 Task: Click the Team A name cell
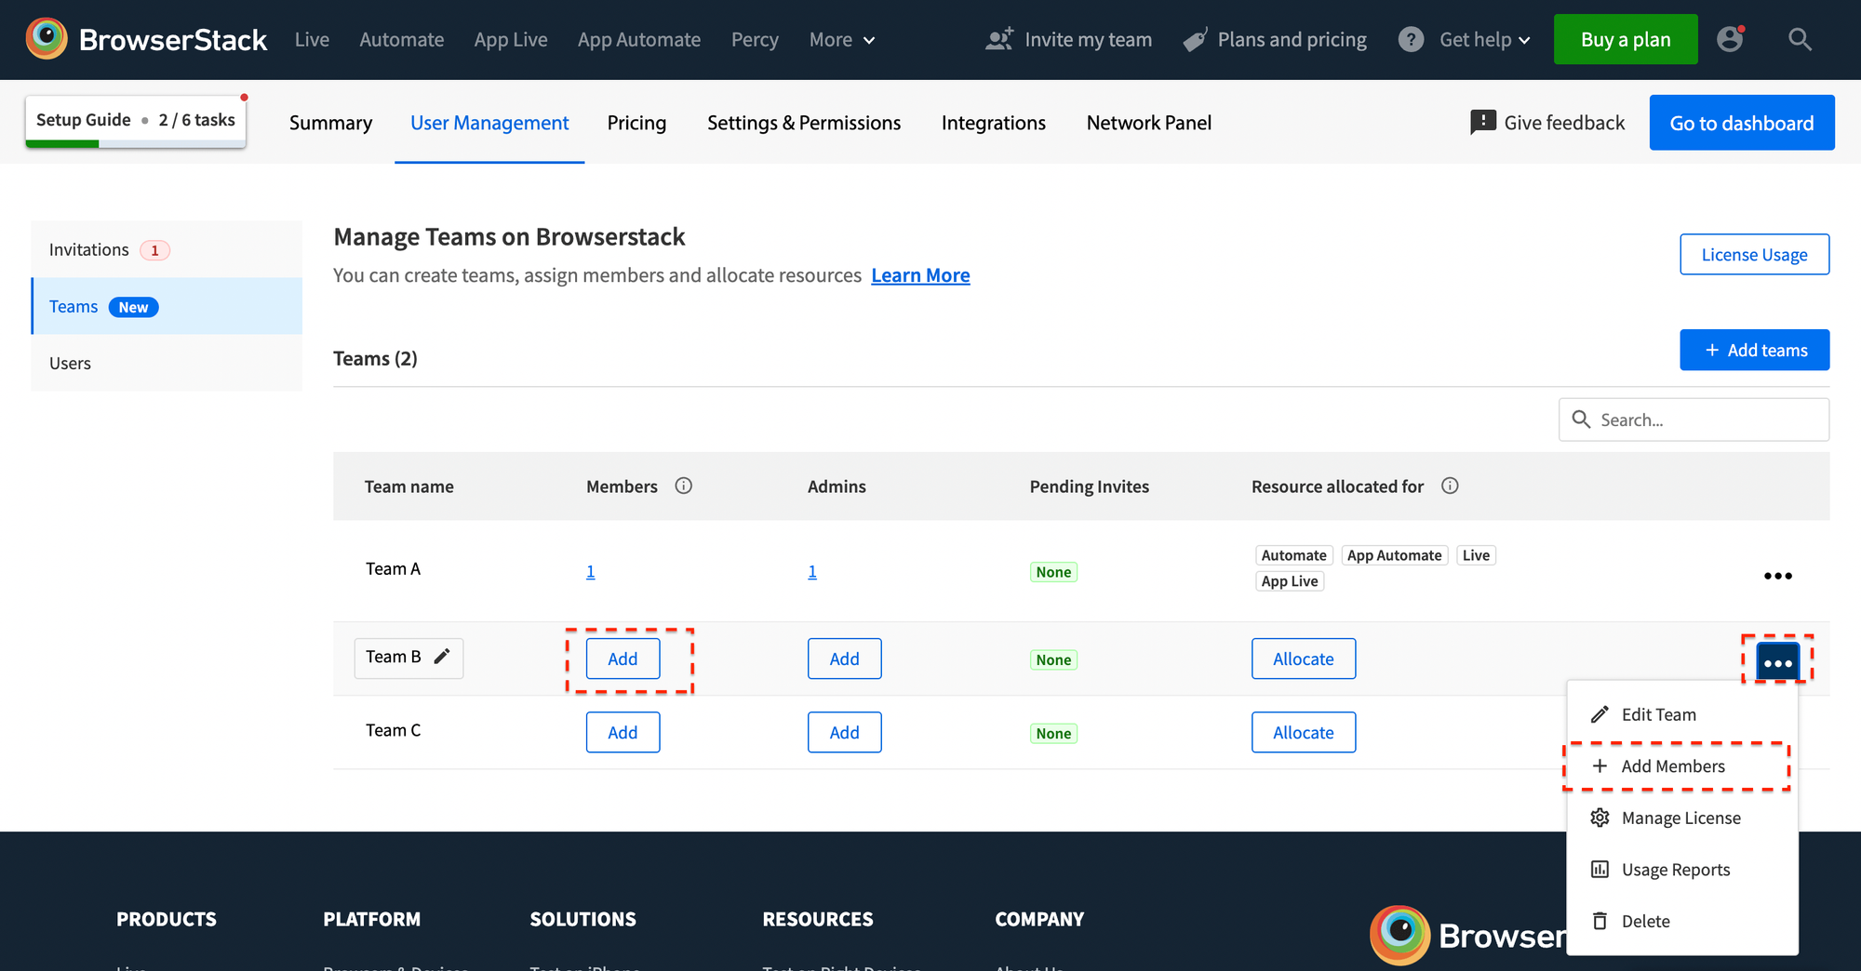click(393, 568)
